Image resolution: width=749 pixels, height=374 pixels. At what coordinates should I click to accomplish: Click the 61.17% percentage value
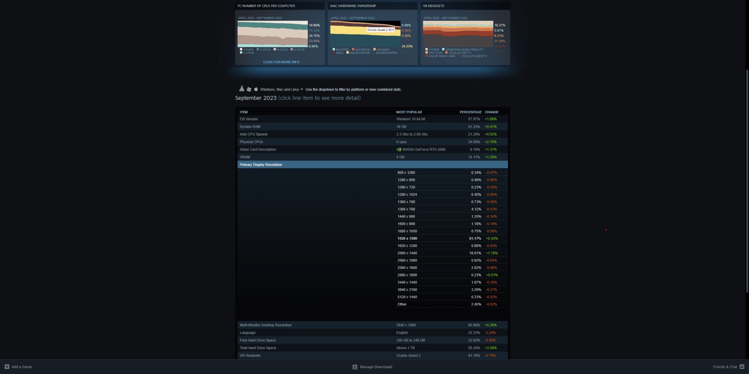pos(475,238)
